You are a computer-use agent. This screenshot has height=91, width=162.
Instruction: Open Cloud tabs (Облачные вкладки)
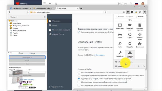click(x=130, y=55)
